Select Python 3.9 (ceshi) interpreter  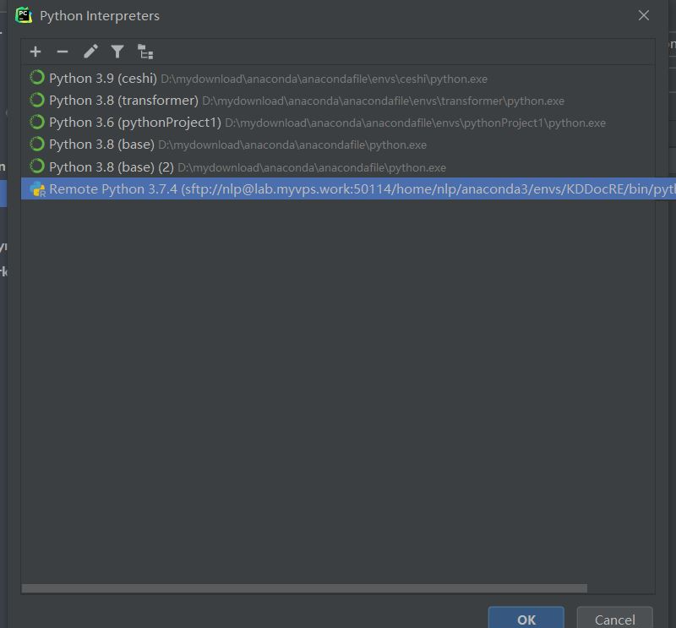click(338, 79)
